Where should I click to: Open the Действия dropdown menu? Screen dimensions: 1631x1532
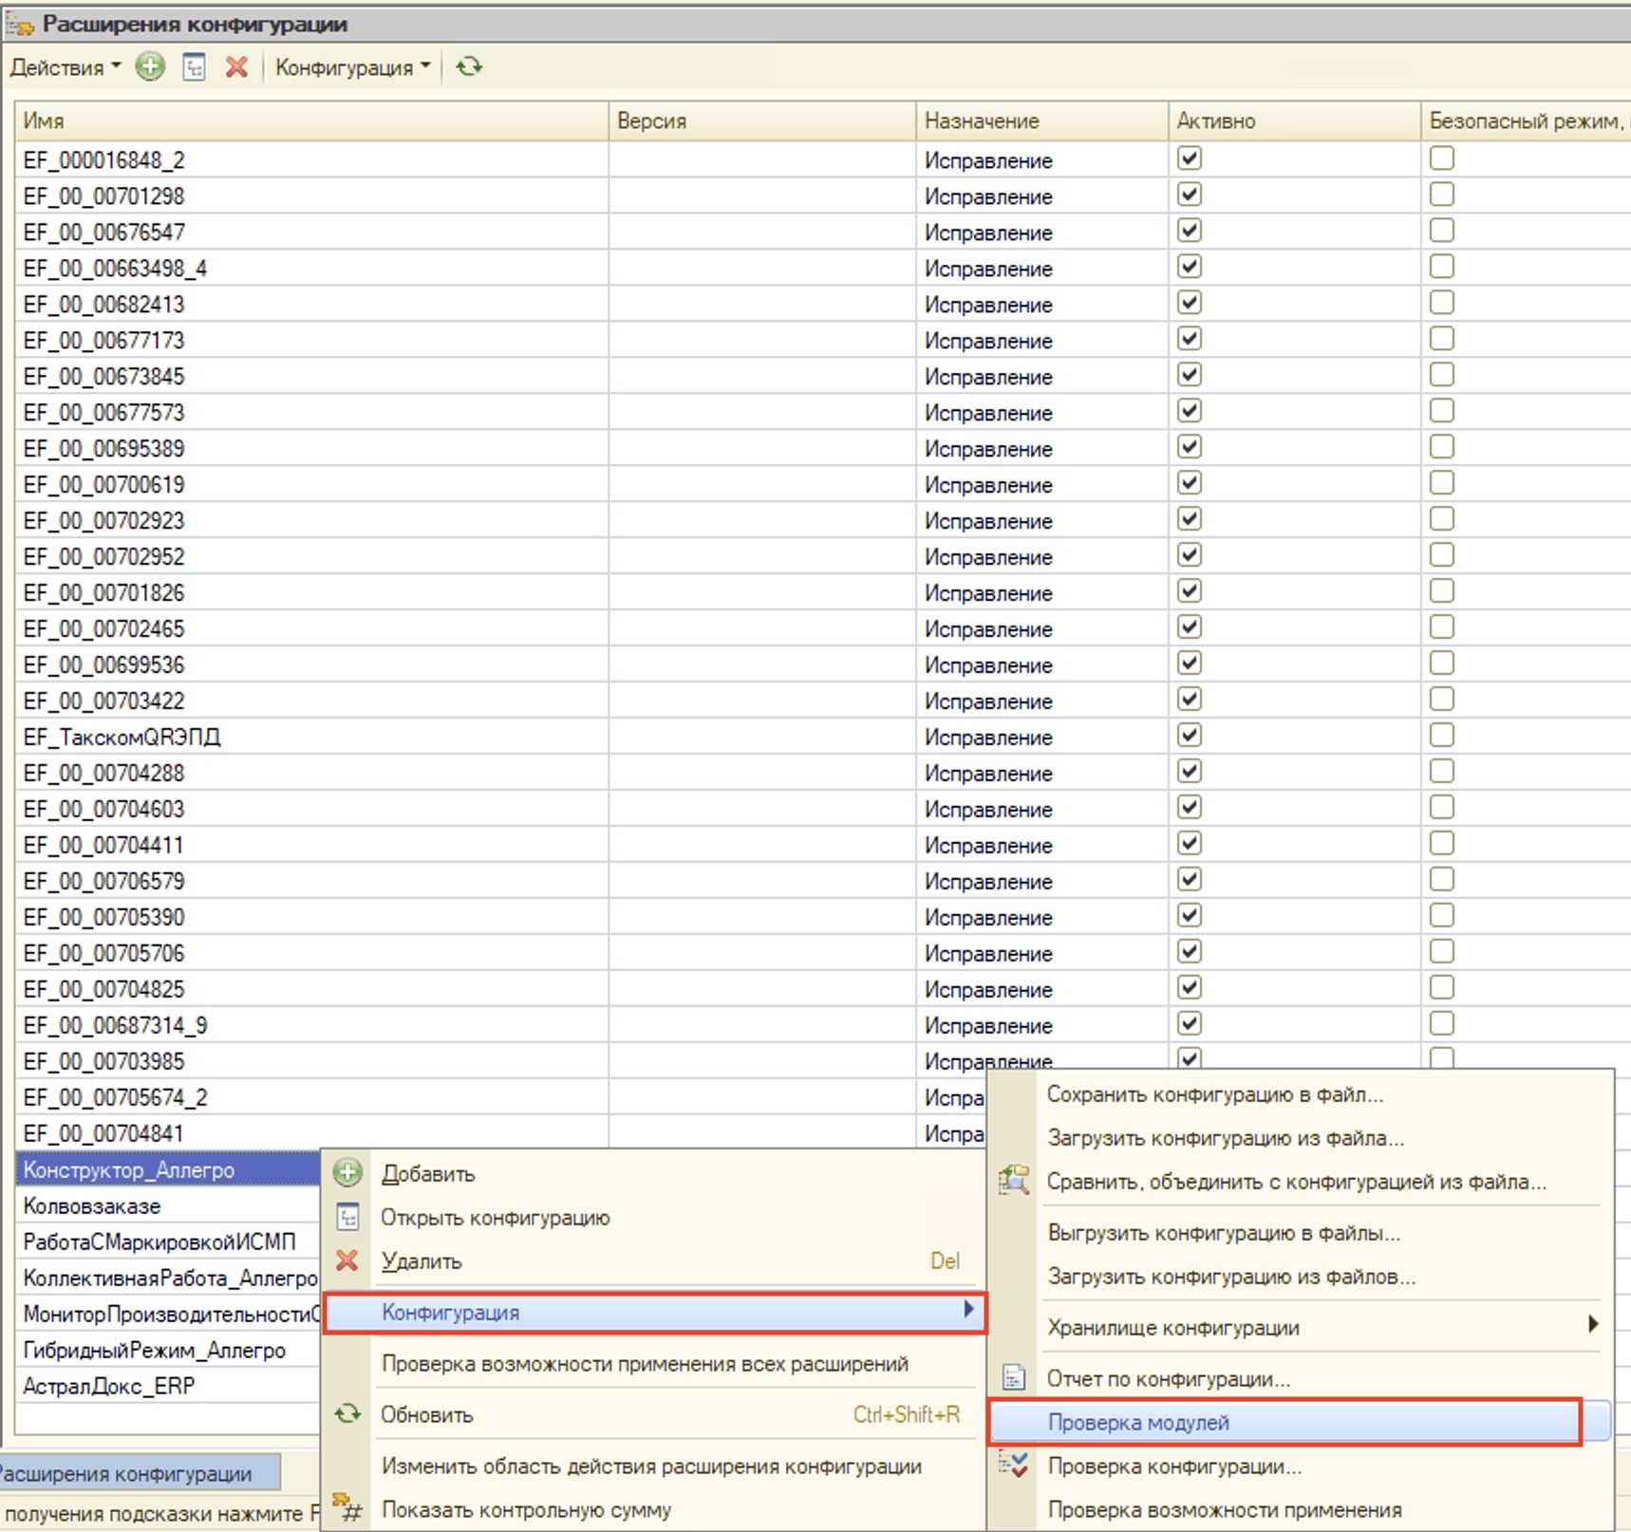66,67
